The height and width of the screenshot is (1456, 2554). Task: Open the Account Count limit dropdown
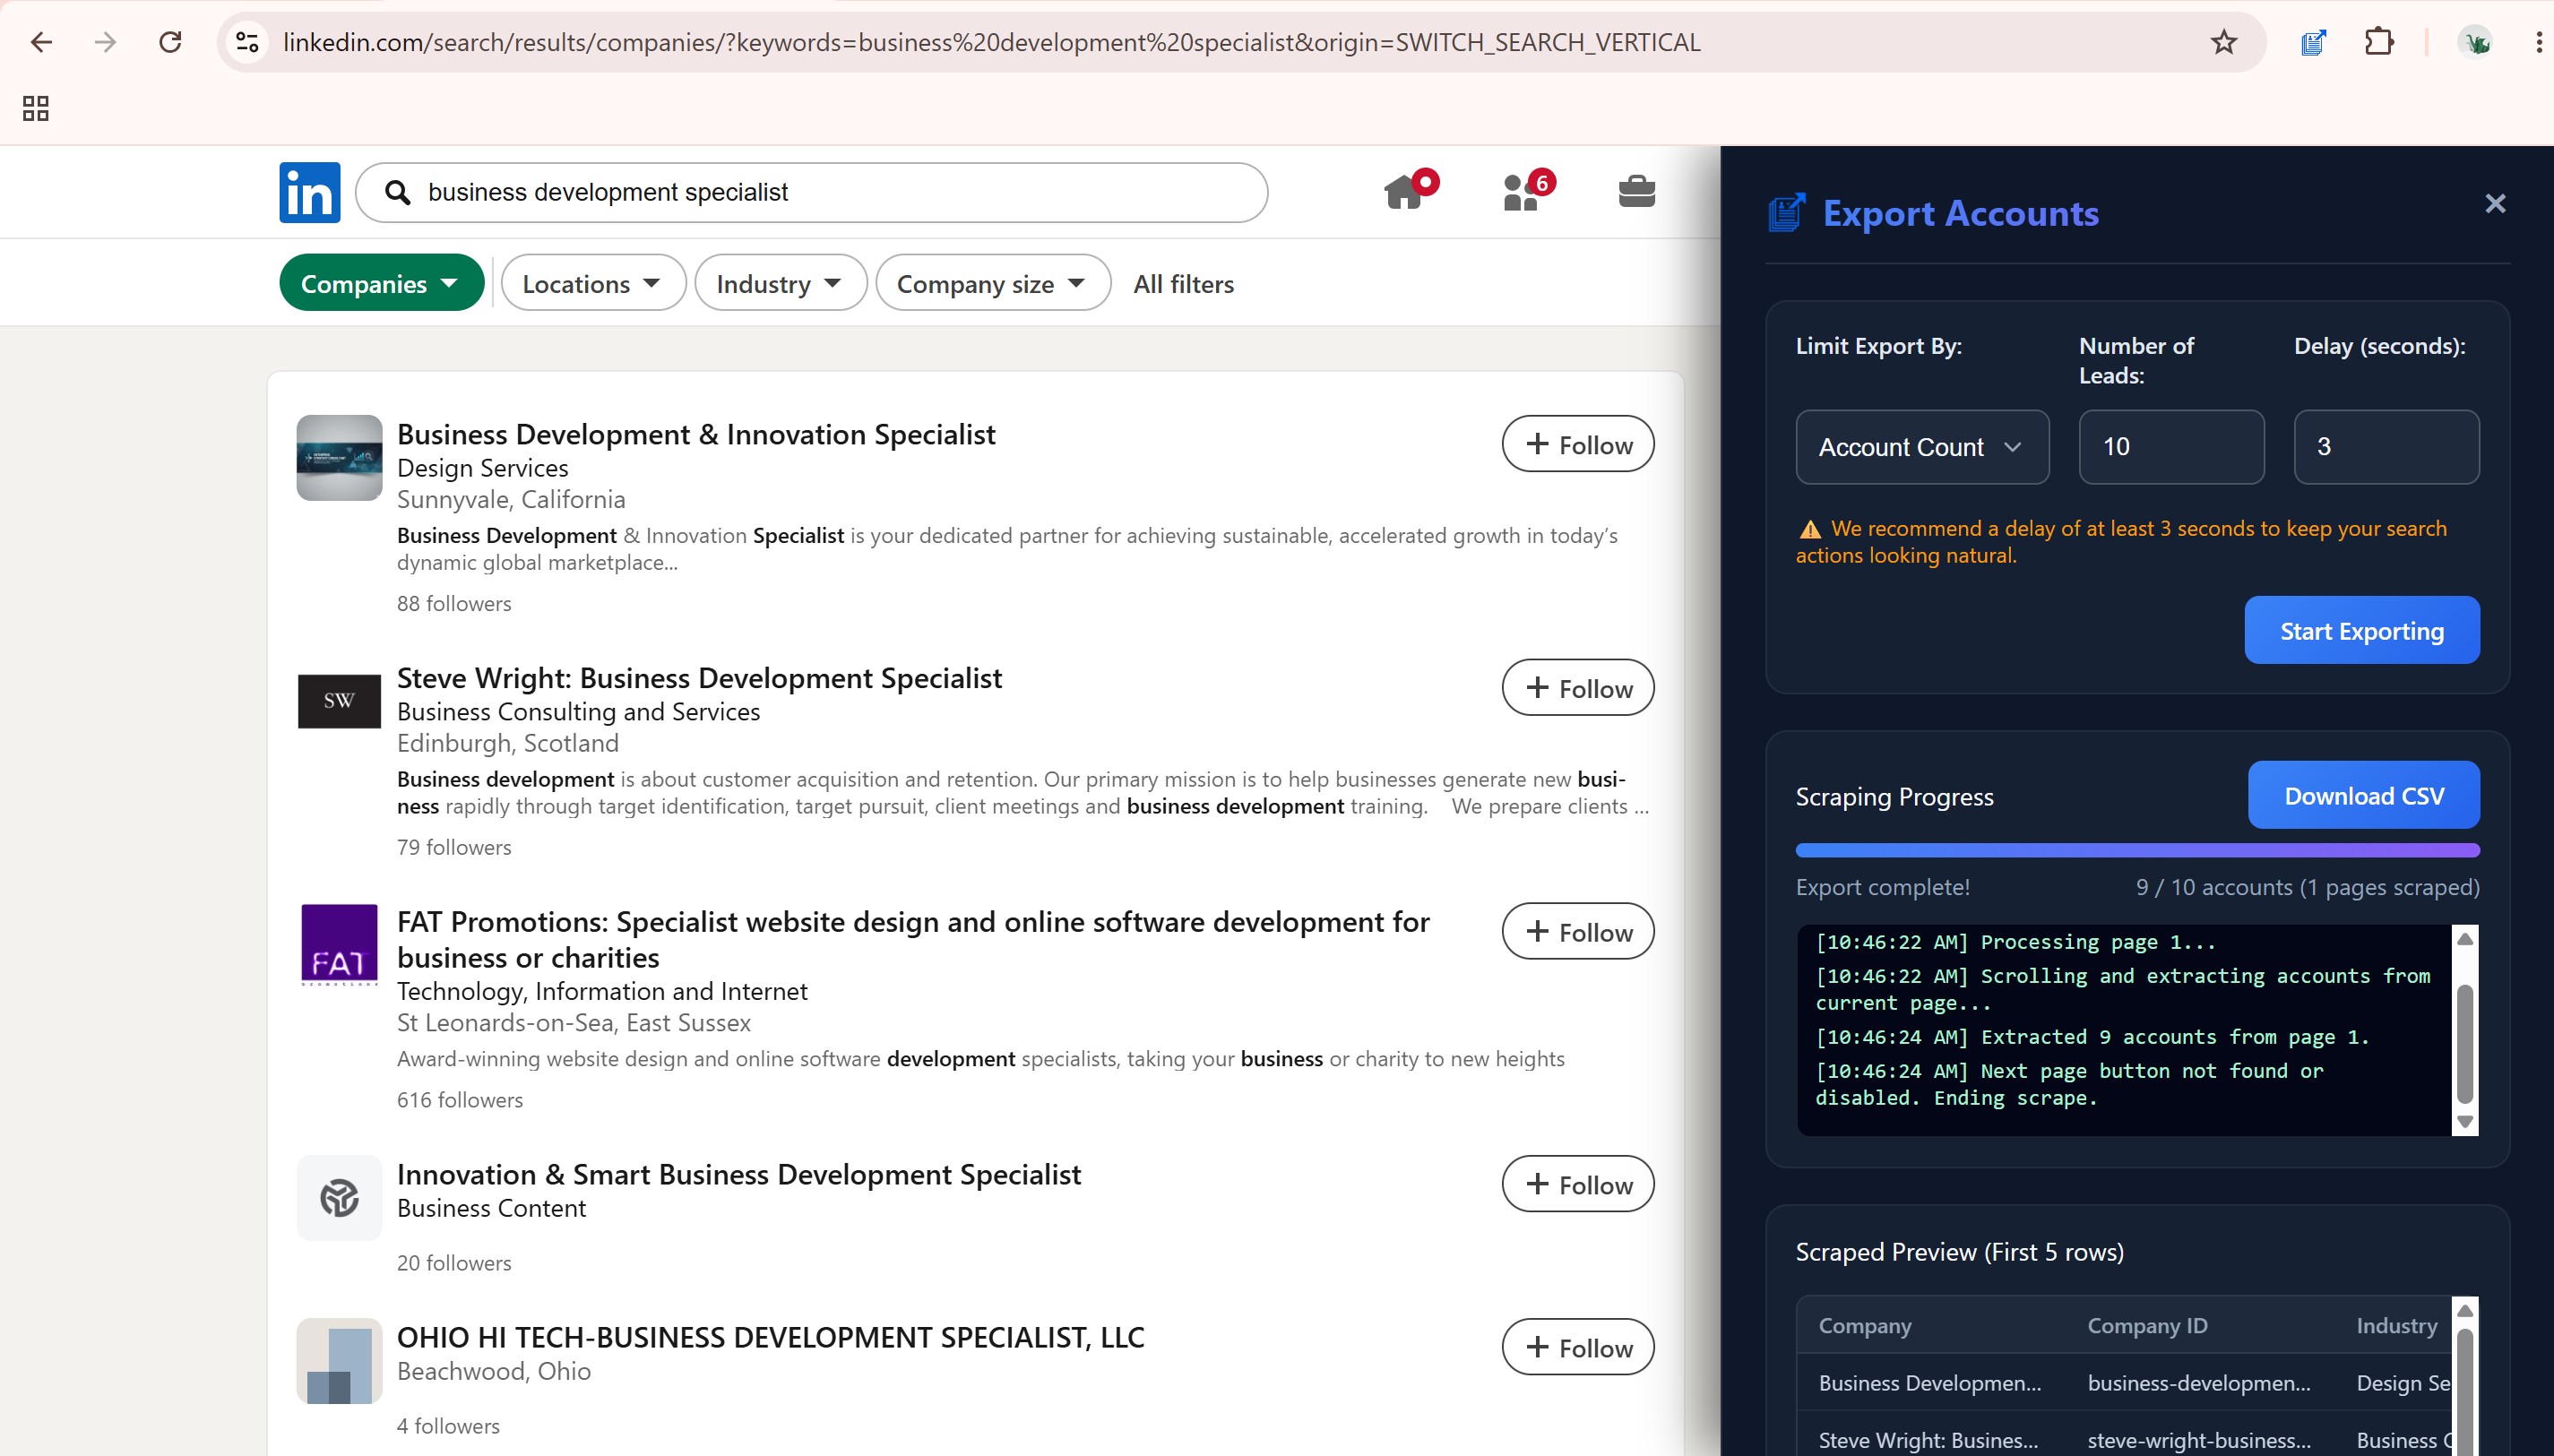pos(1922,447)
